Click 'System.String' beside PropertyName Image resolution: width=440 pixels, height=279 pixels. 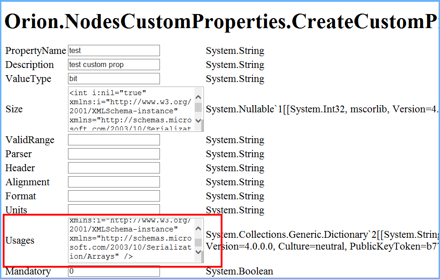[x=235, y=51]
